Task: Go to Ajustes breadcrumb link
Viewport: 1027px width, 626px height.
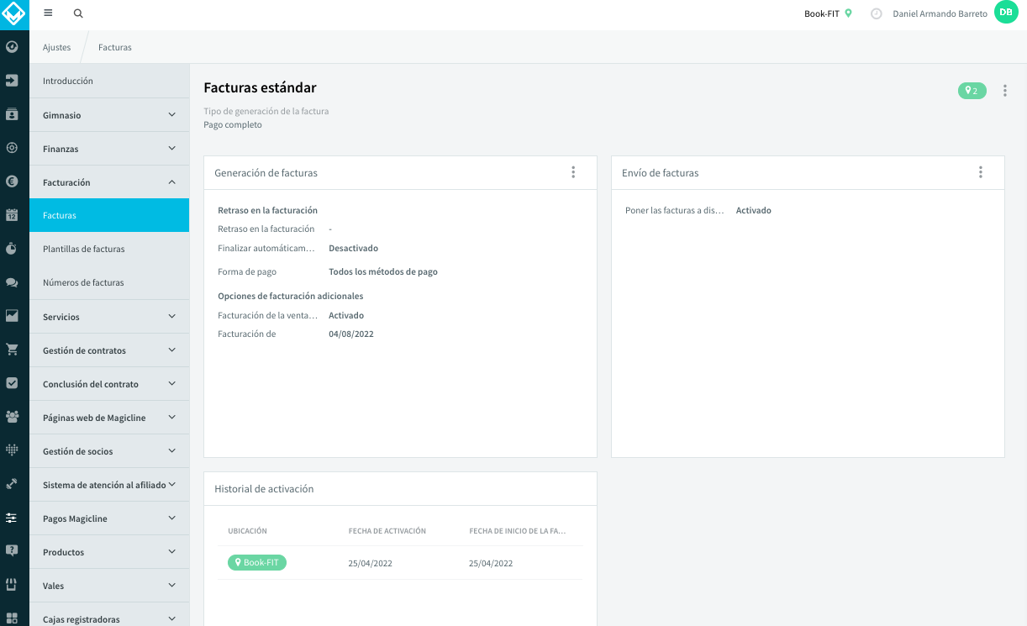Action: click(x=57, y=48)
